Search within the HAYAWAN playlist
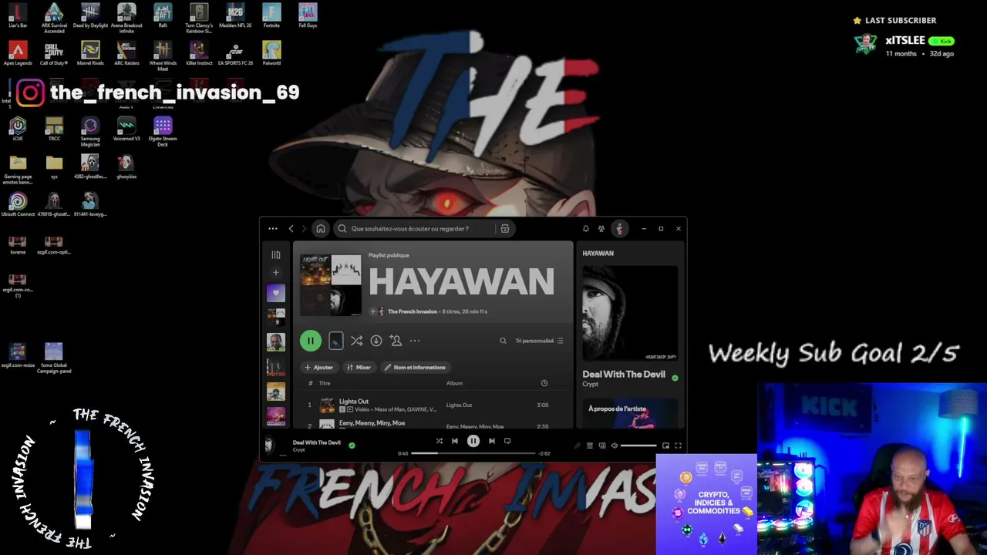Viewport: 987px width, 555px height. 503,341
